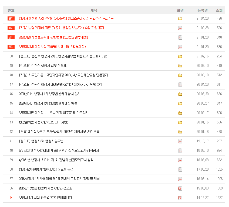Click the 등록일 column header
229x207 pixels.
(x=203, y=10)
